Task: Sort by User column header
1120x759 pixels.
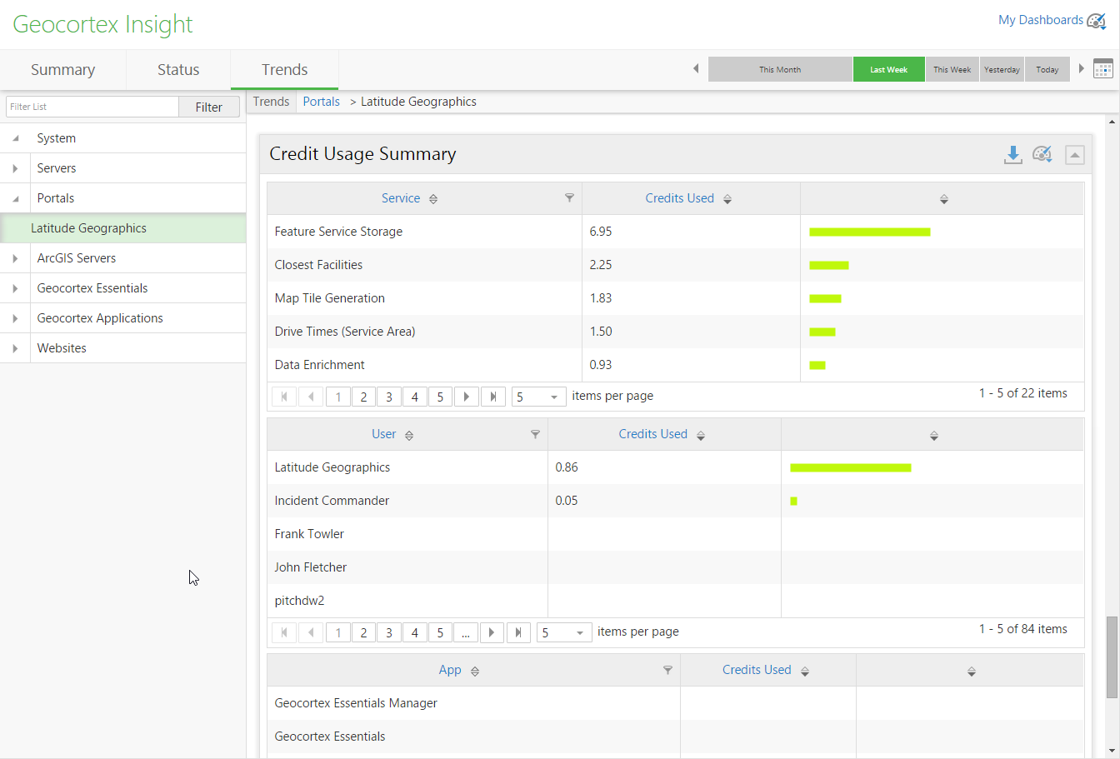Action: (x=384, y=434)
